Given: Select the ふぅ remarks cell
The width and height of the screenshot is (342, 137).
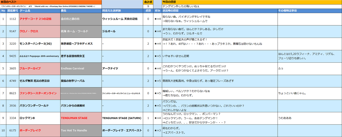Looking at the screenshot, I should (x=310, y=69).
